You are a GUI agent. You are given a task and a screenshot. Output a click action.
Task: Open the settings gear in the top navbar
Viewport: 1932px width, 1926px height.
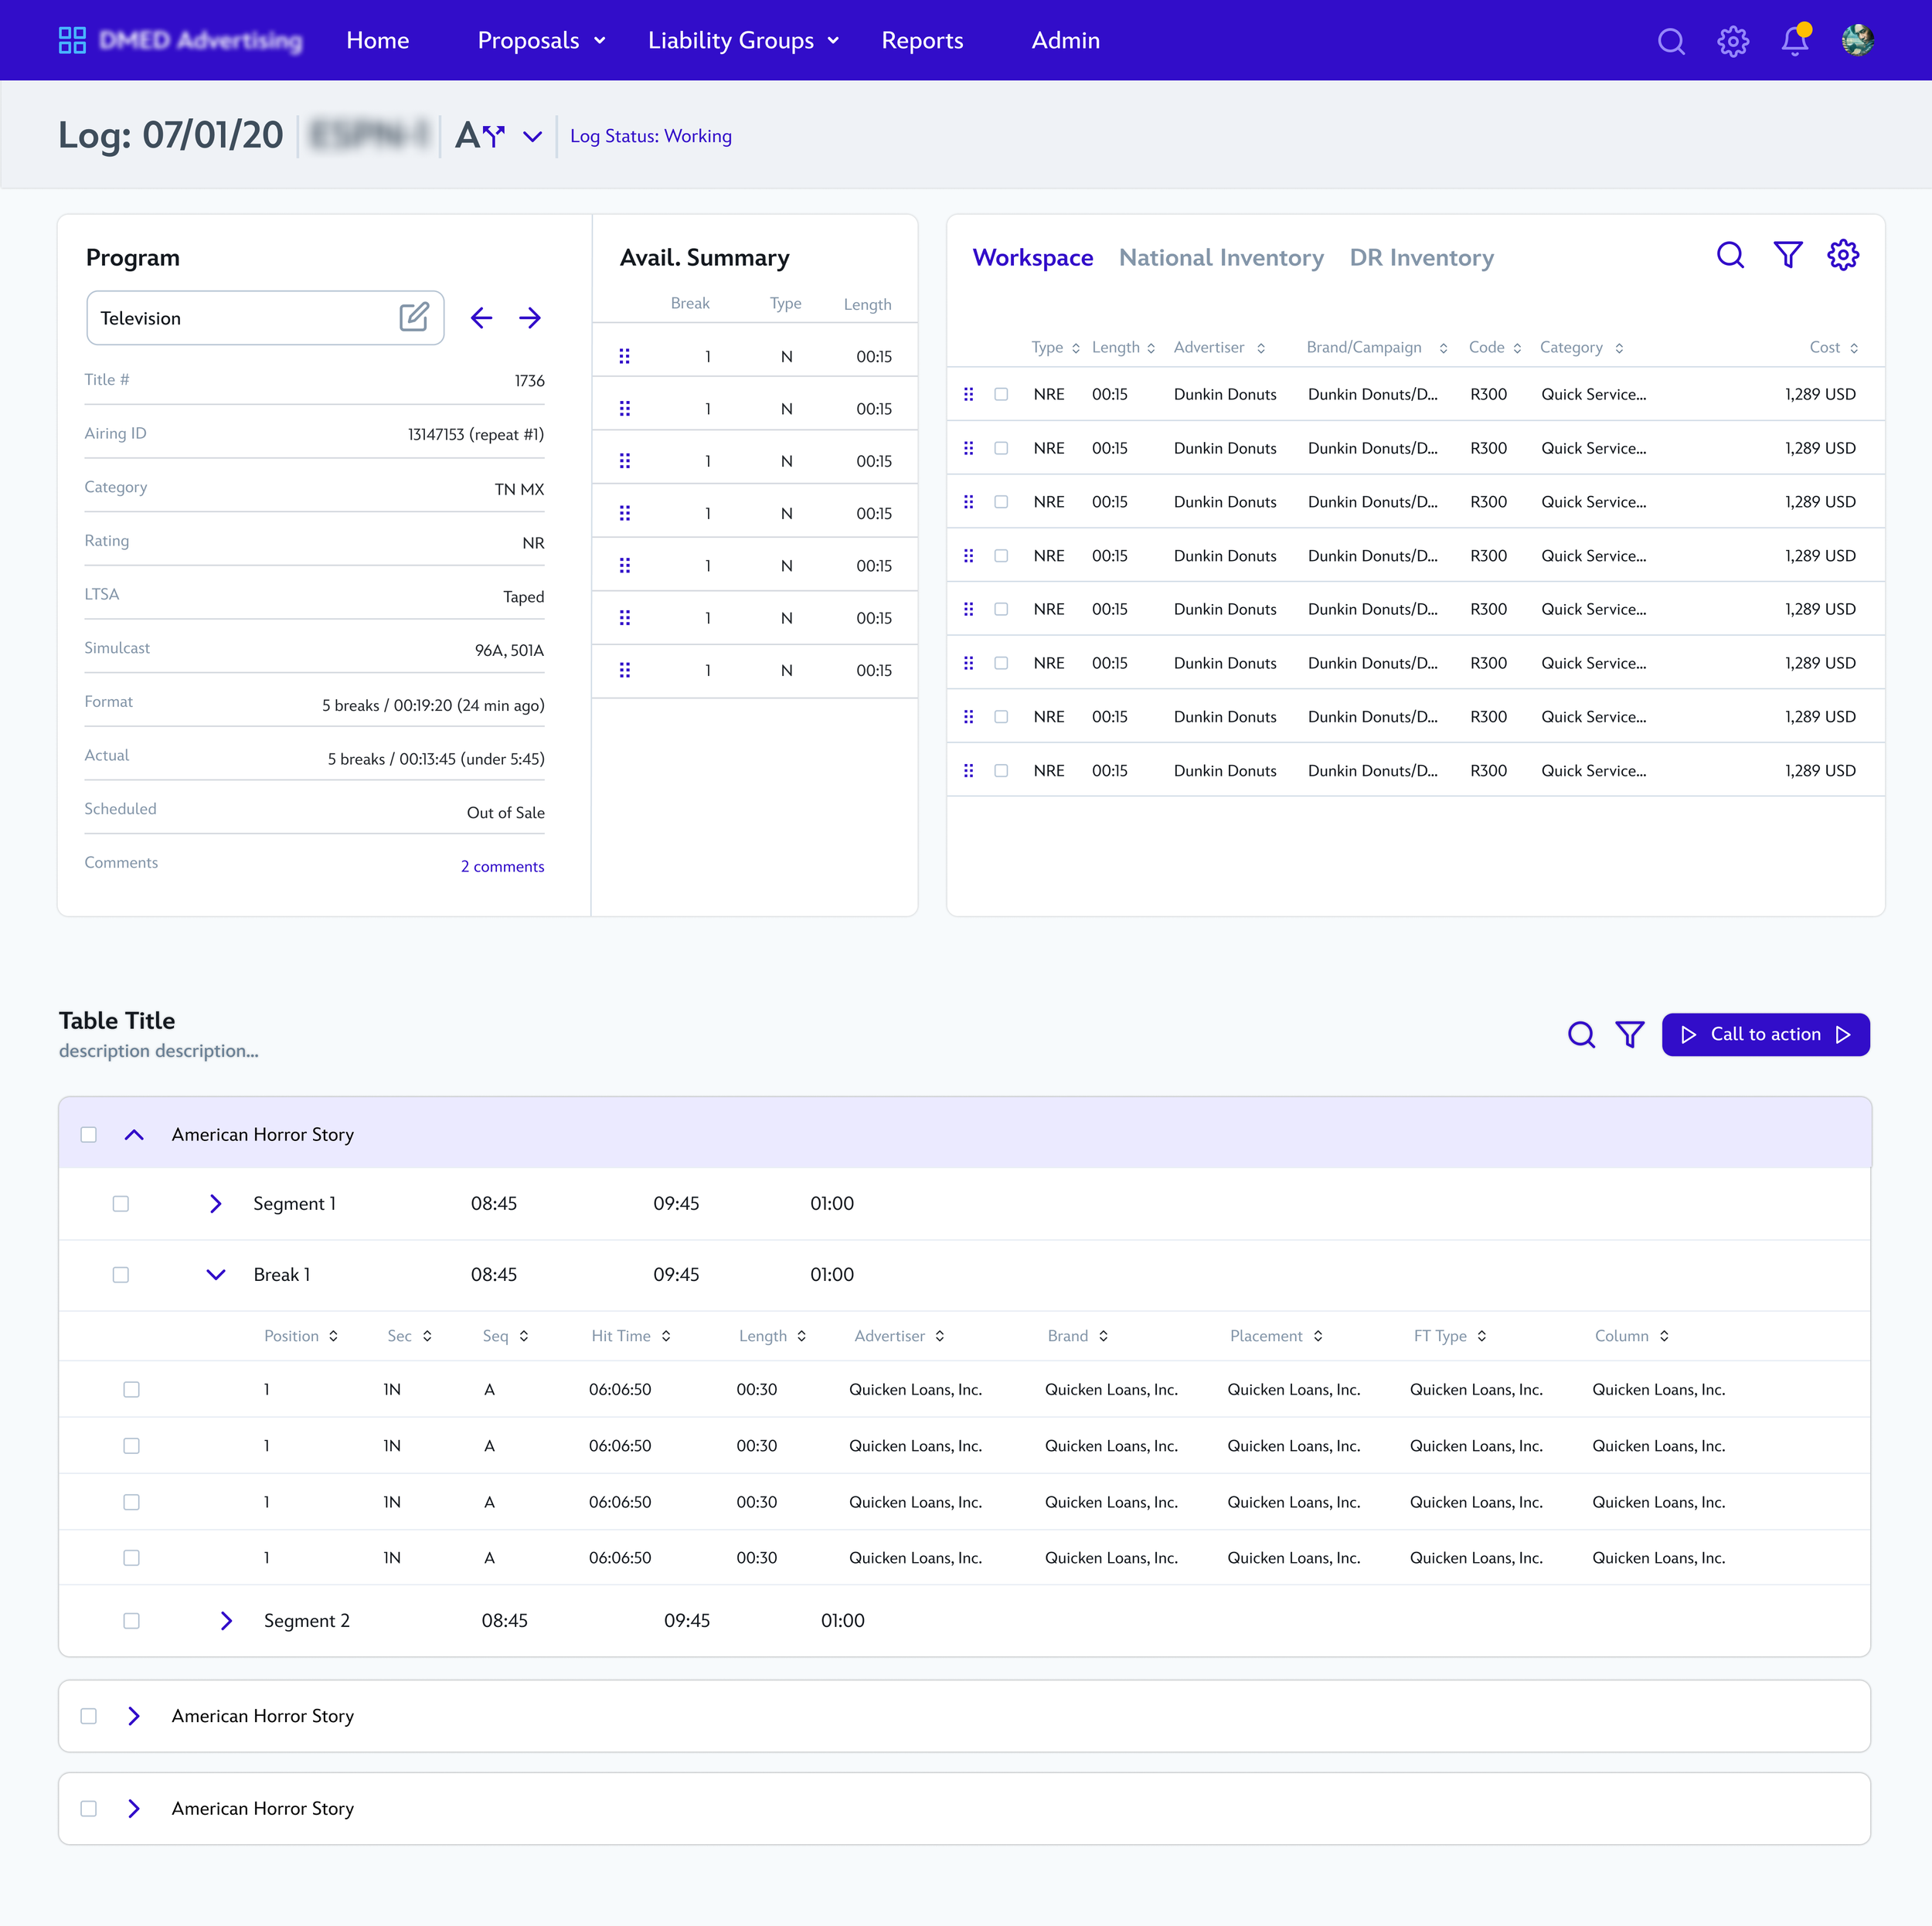pos(1732,41)
